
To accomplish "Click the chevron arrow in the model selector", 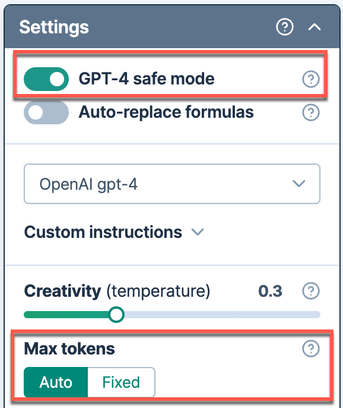I will coord(298,184).
